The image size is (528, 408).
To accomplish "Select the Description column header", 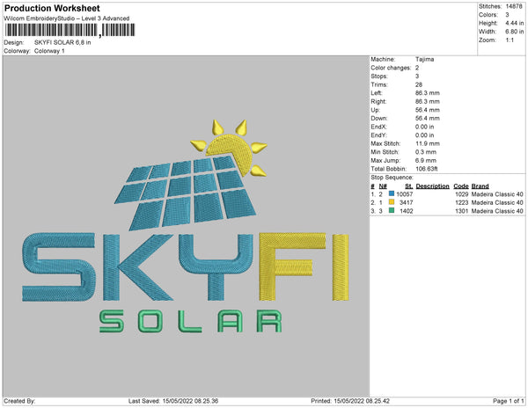I will [432, 186].
